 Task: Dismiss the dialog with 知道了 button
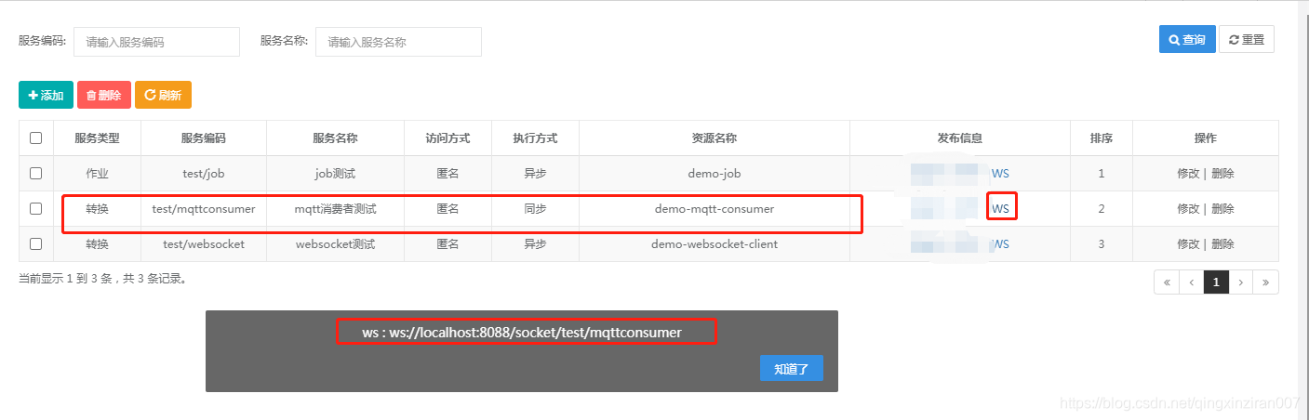[791, 368]
